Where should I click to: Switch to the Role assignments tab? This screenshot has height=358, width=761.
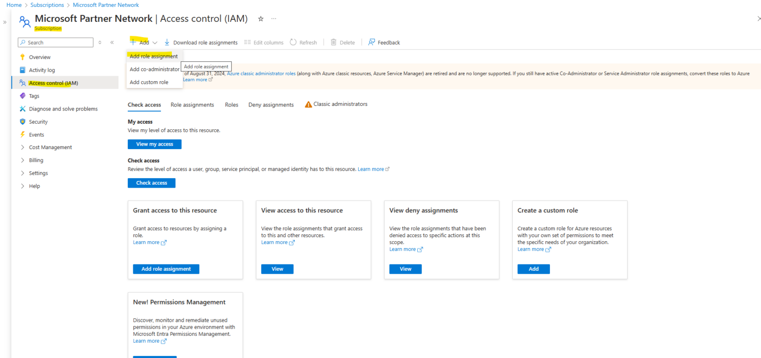pos(192,104)
